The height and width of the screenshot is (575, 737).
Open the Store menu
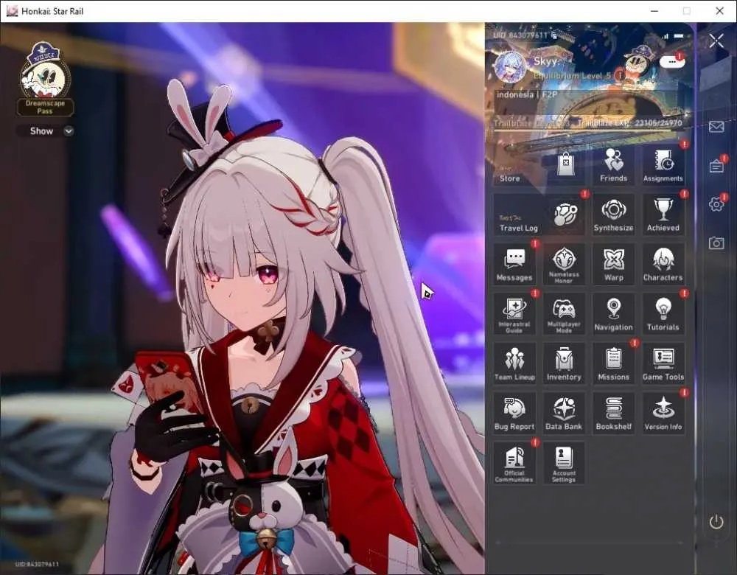click(539, 164)
